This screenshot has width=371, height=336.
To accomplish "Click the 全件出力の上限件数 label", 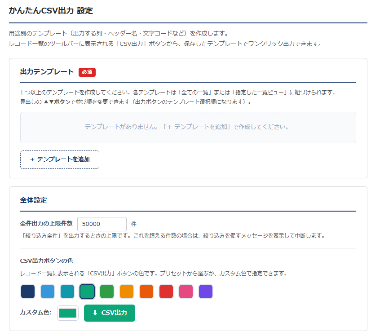I will tap(46, 224).
